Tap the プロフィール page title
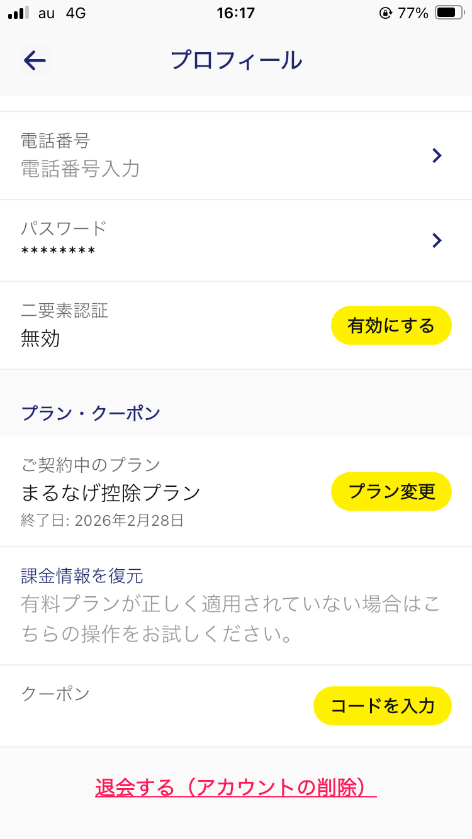This screenshot has height=839, width=472. point(237,60)
